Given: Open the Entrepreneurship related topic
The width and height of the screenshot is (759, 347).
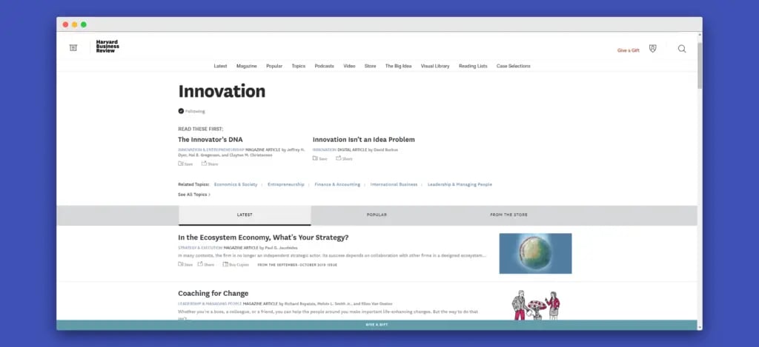Looking at the screenshot, I should click(x=285, y=184).
